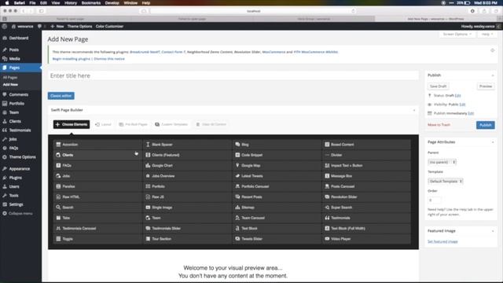The image size is (503, 283).
Task: Insert the Recent Posts element
Action: [x=277, y=197]
